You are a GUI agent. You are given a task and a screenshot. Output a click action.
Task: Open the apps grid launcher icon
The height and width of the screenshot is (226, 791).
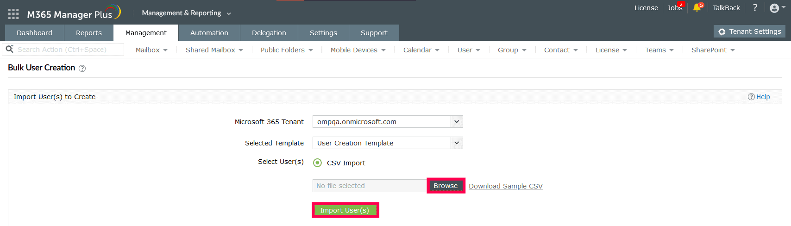[x=13, y=14]
